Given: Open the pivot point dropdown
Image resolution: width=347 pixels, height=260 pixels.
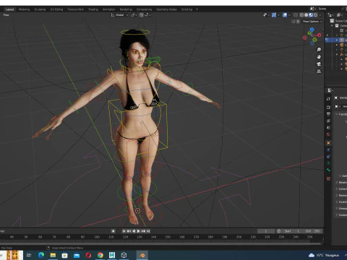Looking at the screenshot, I should 134,15.
